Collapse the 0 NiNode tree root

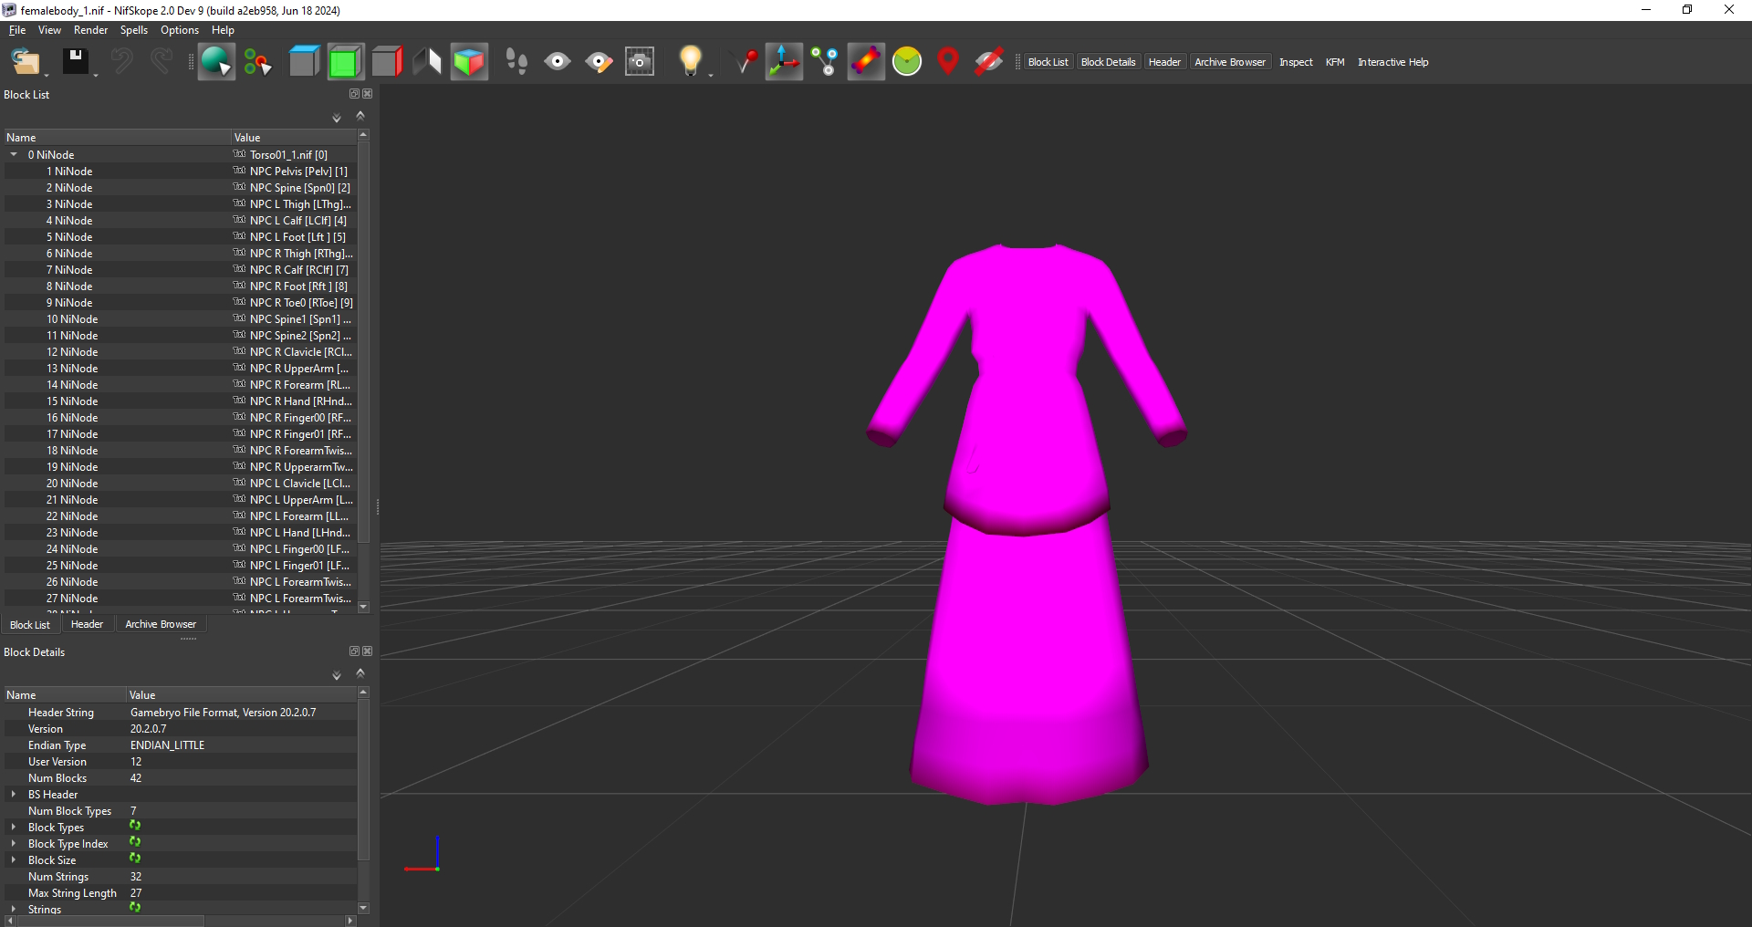tap(14, 155)
